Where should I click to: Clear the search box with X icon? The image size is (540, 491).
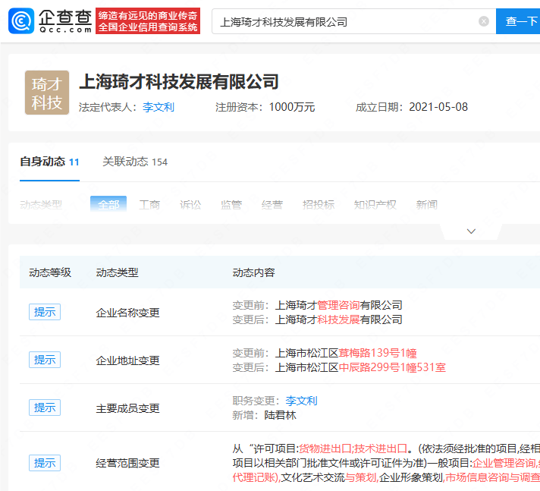click(484, 21)
